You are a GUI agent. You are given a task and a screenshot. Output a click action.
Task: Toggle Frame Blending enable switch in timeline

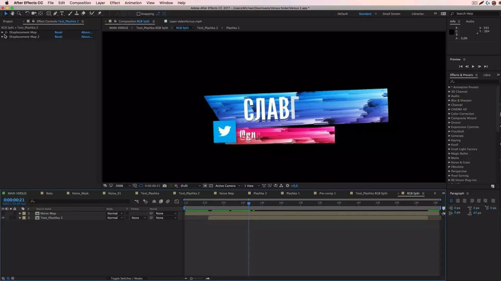tap(161, 201)
